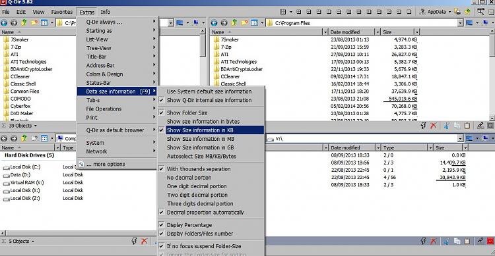
Task: Expand the Q-Dir always submenu
Action: pos(117,22)
